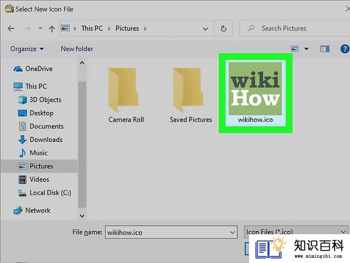Image resolution: width=350 pixels, height=263 pixels.
Task: Click the This PC monitor icon
Action: [x=18, y=86]
